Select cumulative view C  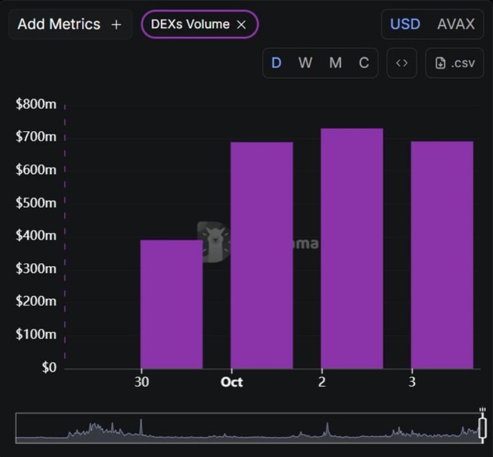(x=363, y=63)
